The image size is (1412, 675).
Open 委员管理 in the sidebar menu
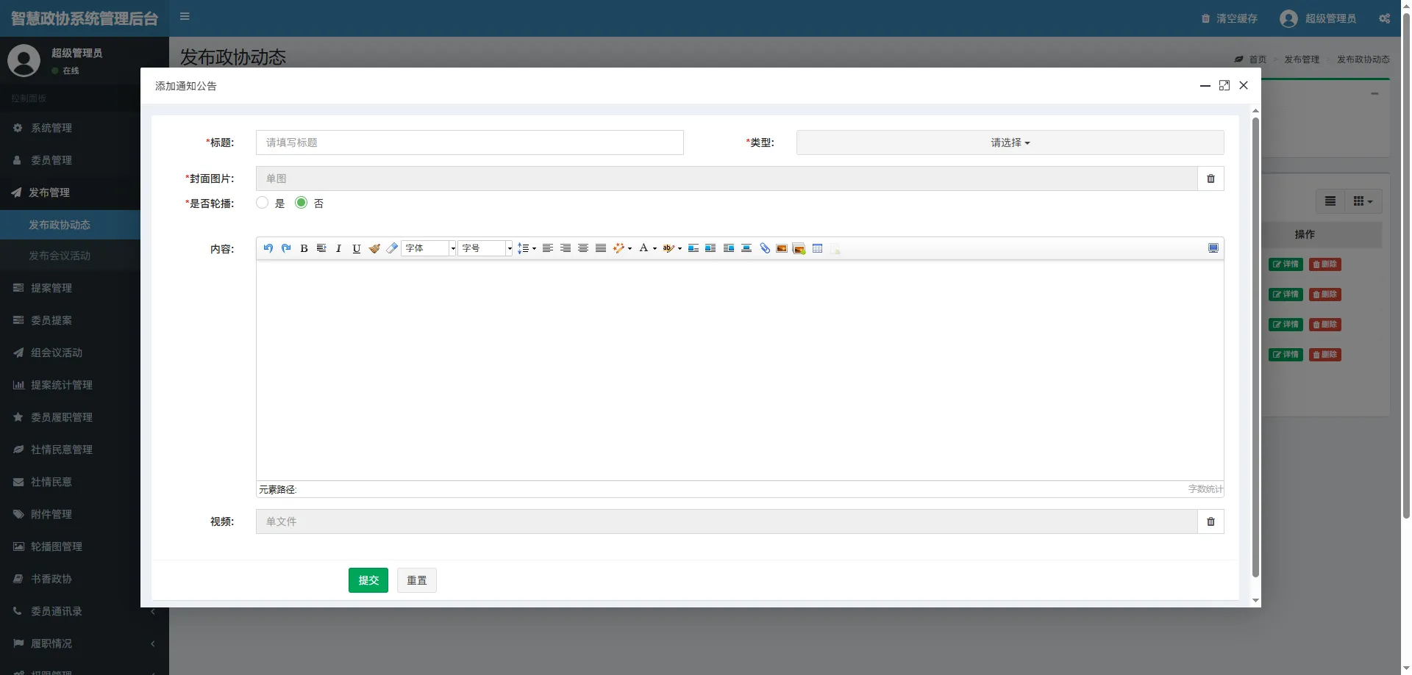(x=51, y=160)
